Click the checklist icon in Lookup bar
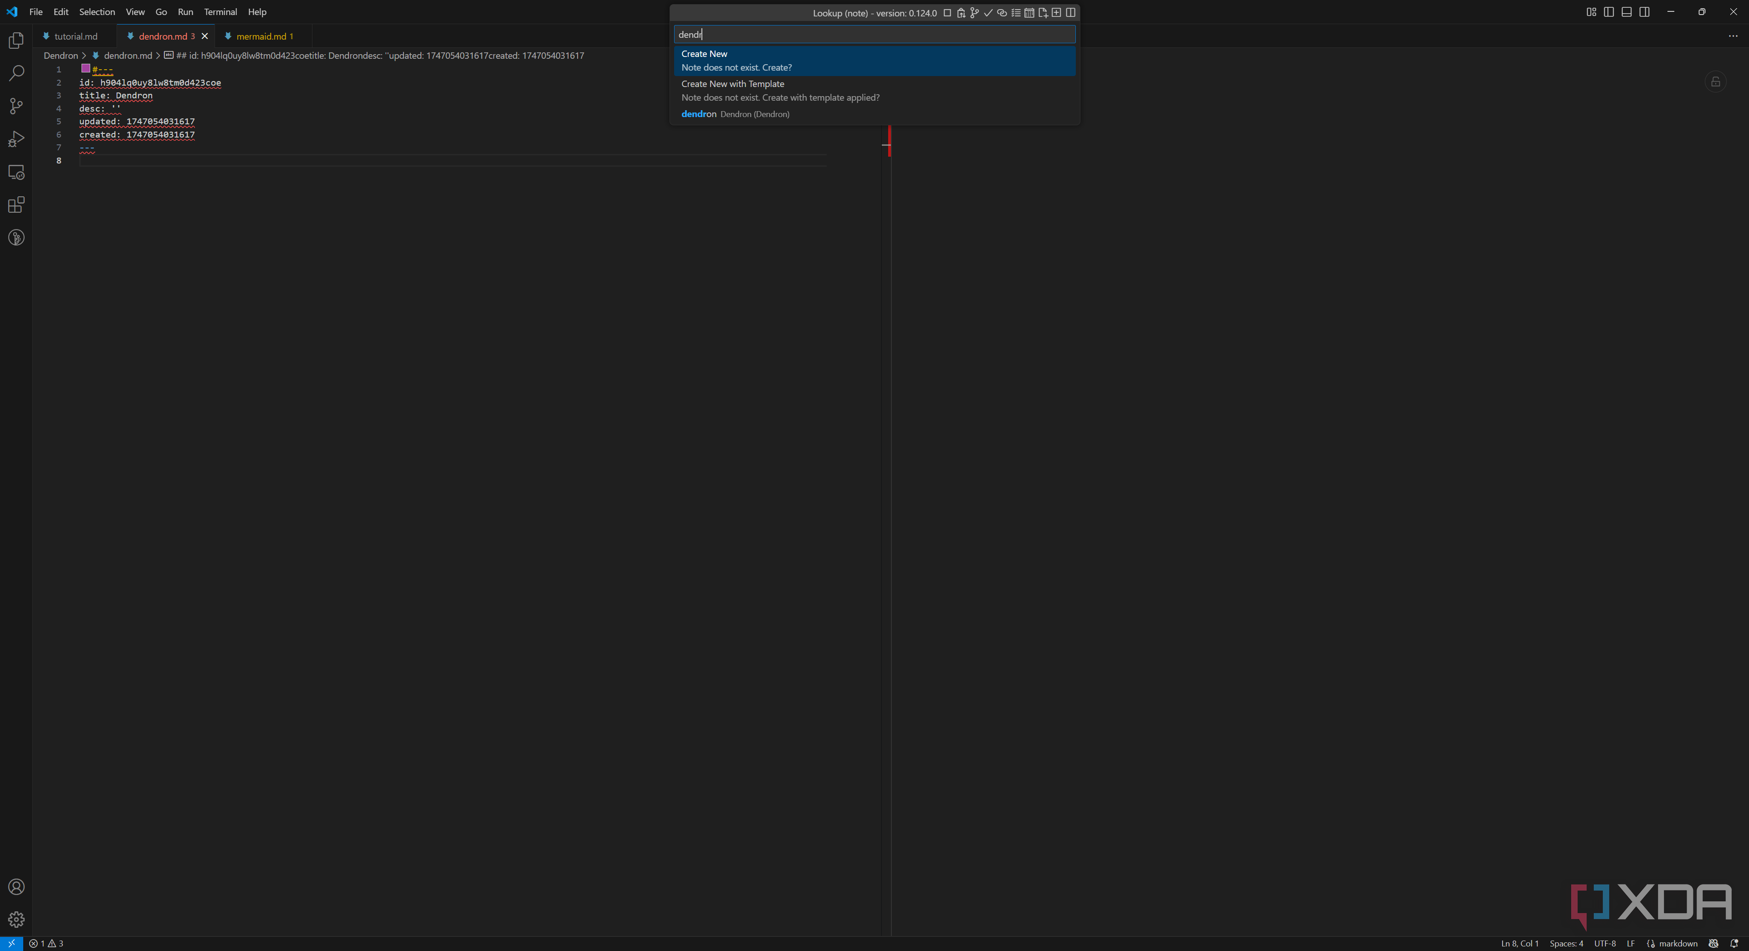1749x951 pixels. 1016,13
